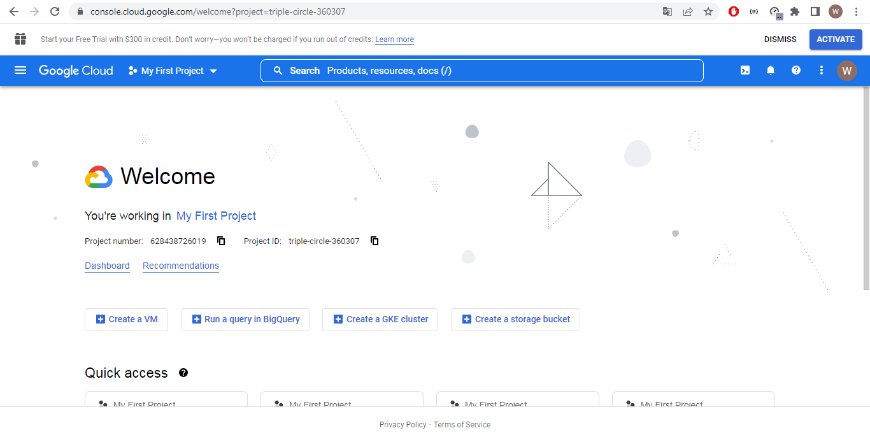Open the My First Project selector dropdown
The image size is (870, 442).
point(173,71)
